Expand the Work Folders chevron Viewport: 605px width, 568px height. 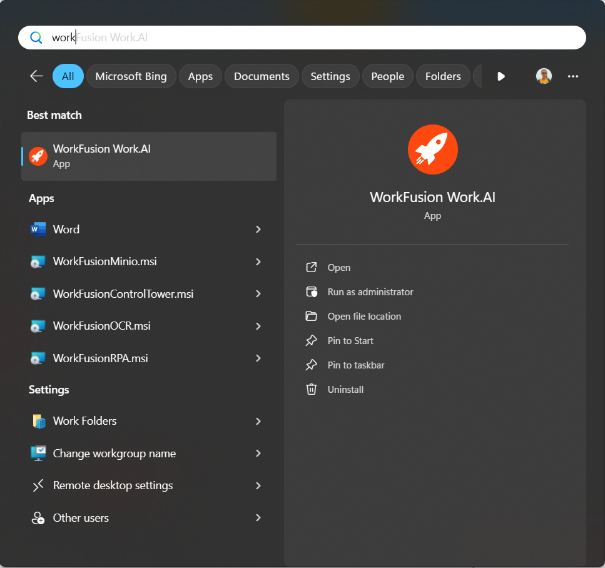click(258, 422)
